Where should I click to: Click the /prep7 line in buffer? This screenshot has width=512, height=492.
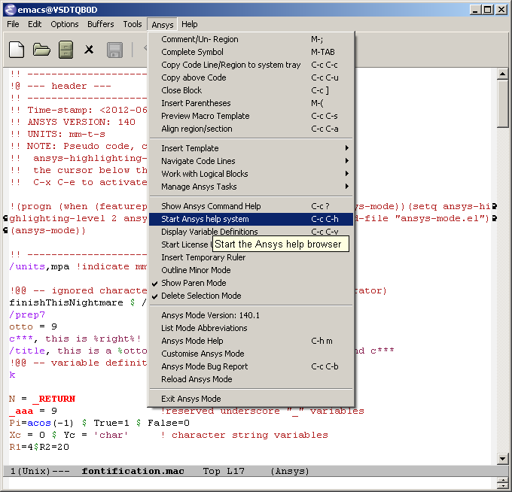pyautogui.click(x=27, y=315)
